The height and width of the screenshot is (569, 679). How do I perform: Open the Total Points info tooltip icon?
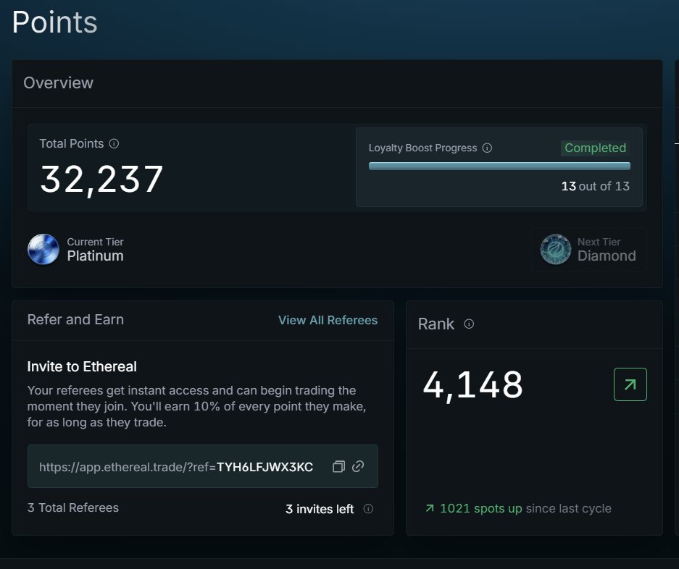(x=114, y=143)
